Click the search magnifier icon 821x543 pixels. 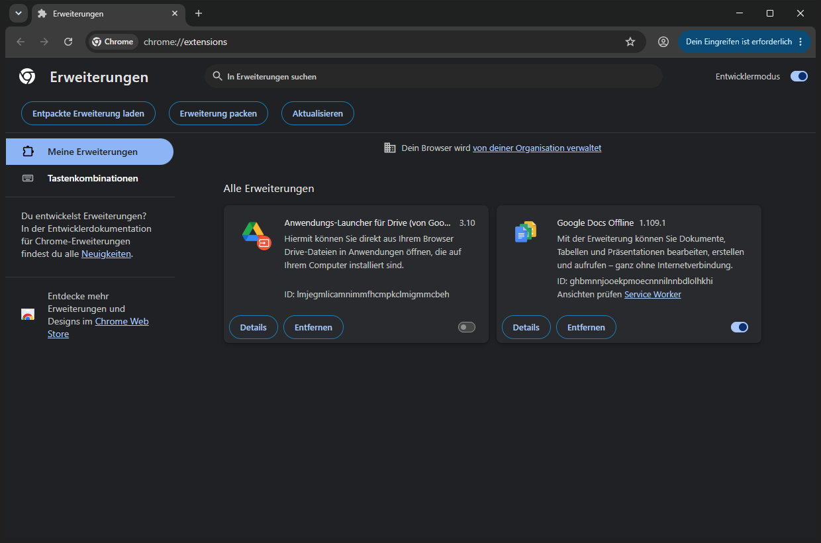[217, 76]
